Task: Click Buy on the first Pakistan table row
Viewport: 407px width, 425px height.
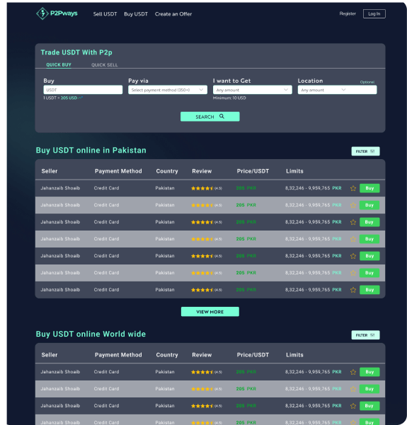Action: tap(369, 188)
